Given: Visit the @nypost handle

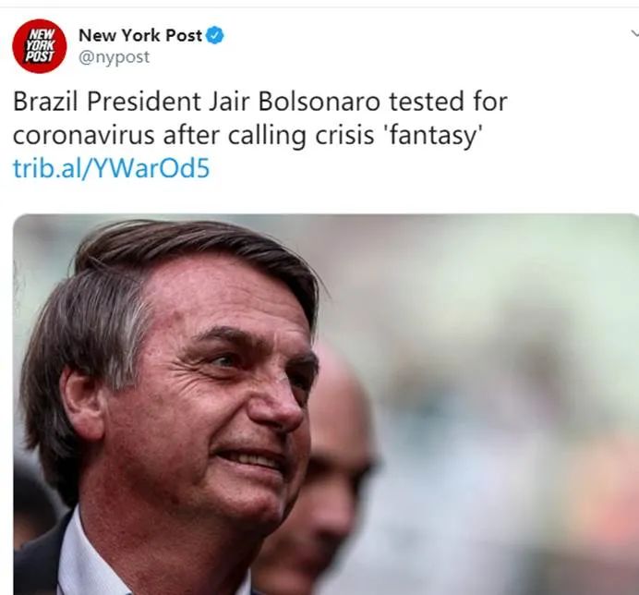Looking at the screenshot, I should 114,56.
